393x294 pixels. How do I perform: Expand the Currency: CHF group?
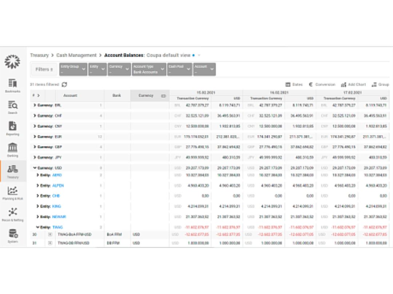tap(35, 116)
